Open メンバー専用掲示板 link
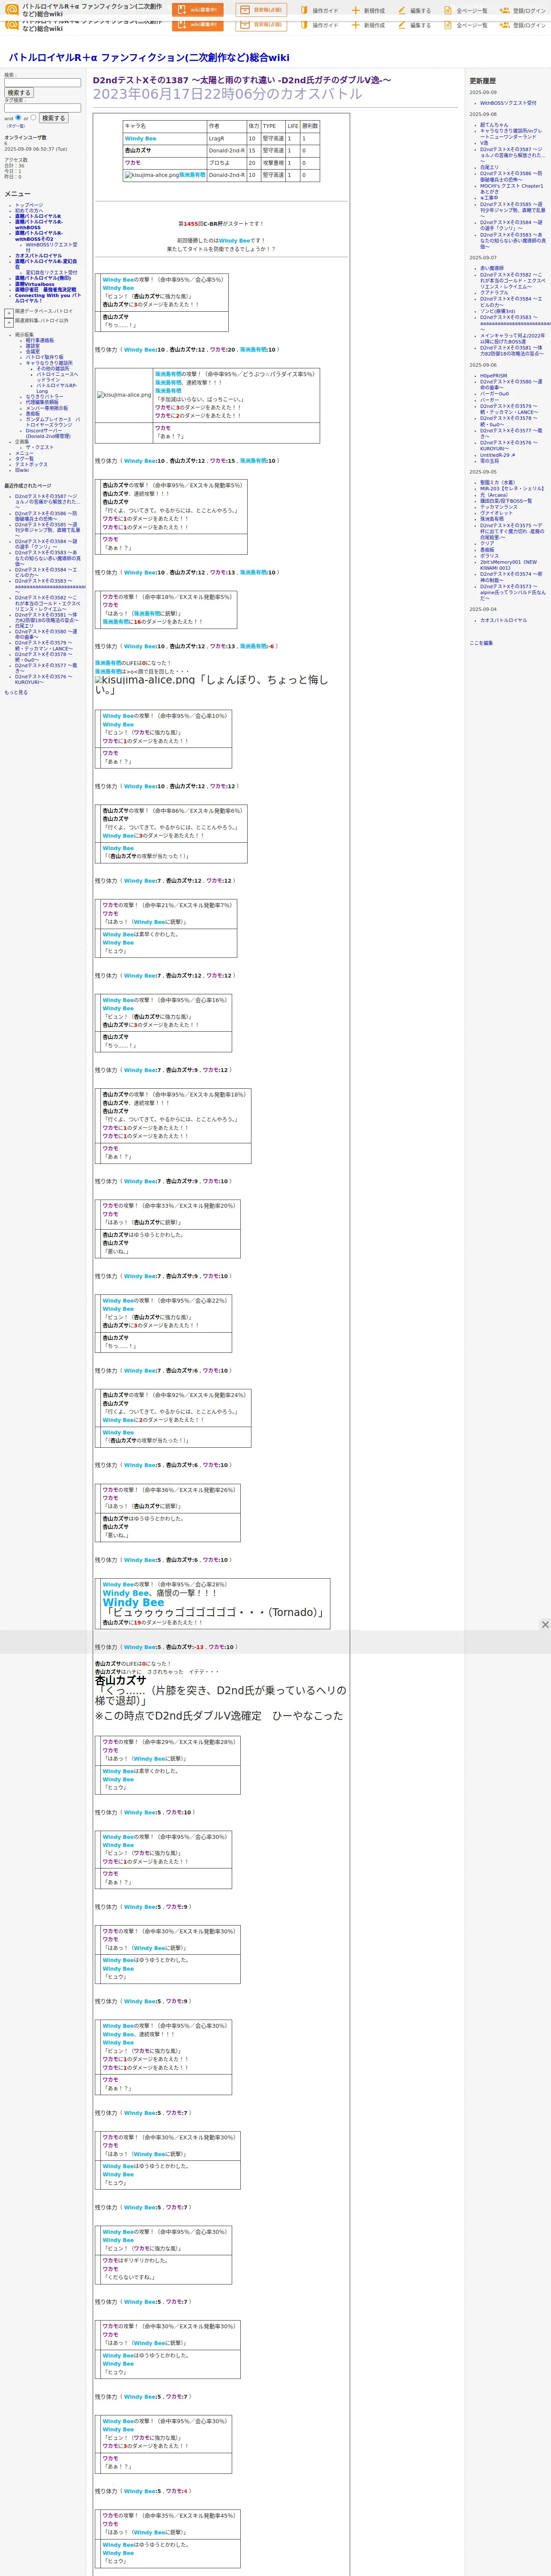The height and width of the screenshot is (2576, 551). (x=47, y=408)
